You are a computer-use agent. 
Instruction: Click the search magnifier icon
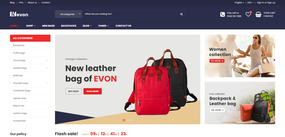coord(181,14)
